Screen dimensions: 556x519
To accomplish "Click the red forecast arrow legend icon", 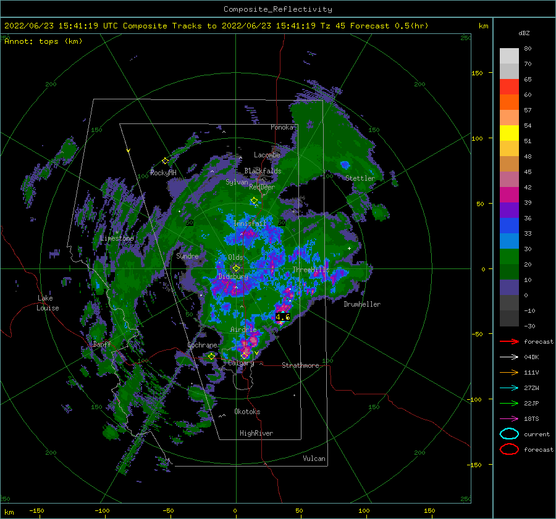I will click(x=509, y=341).
